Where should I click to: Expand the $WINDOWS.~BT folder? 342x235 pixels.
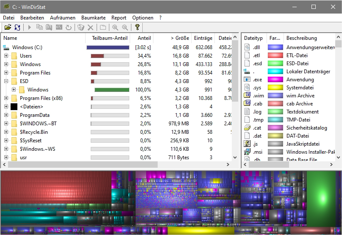(x=6, y=124)
